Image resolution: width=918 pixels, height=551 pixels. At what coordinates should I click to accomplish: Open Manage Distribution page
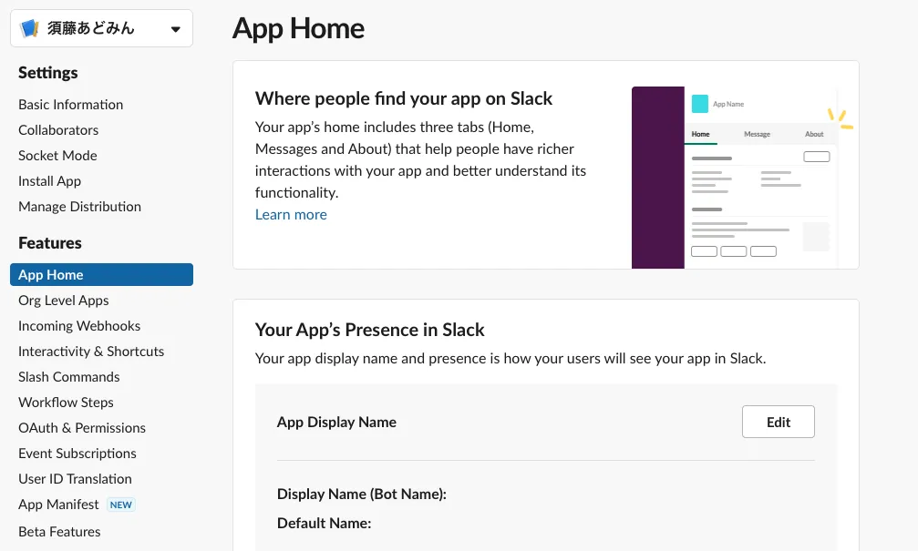pos(79,207)
